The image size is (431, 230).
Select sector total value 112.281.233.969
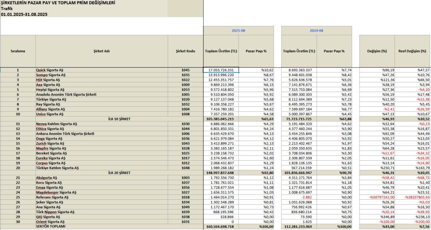click(x=299, y=227)
